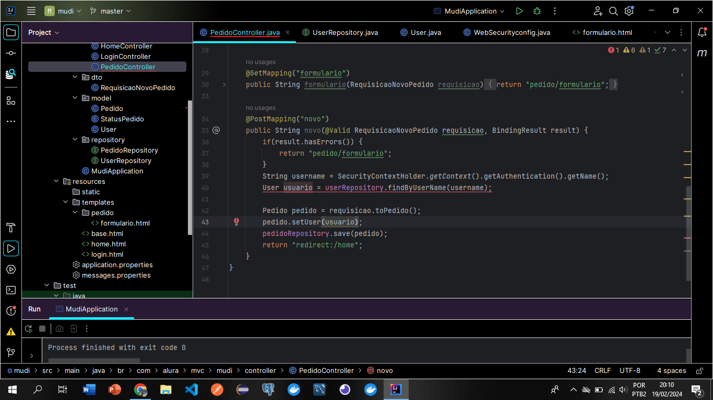
Task: Go to next highlighted error down arrow
Action: (x=685, y=50)
